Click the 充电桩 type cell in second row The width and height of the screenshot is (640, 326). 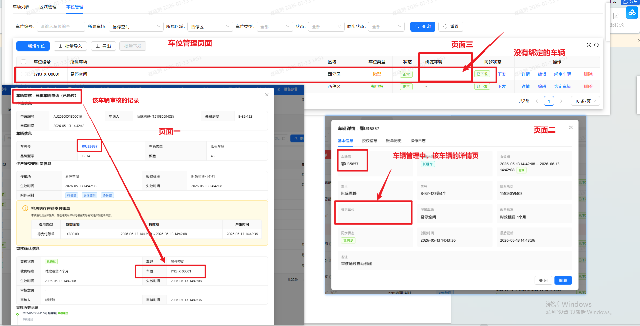tap(377, 86)
